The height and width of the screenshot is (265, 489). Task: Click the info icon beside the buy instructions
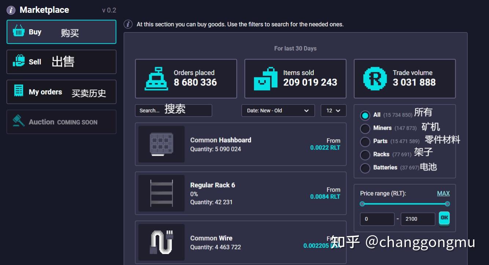point(128,24)
